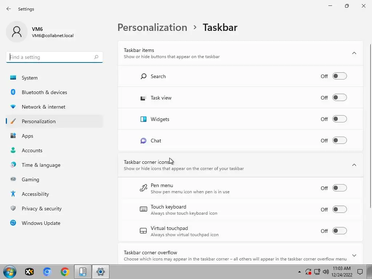
Task: Click the Time & language clock icon
Action: coord(13,165)
